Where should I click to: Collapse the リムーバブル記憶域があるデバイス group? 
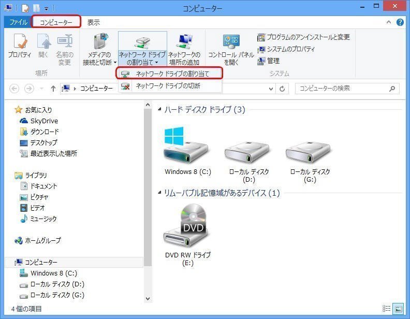point(159,193)
